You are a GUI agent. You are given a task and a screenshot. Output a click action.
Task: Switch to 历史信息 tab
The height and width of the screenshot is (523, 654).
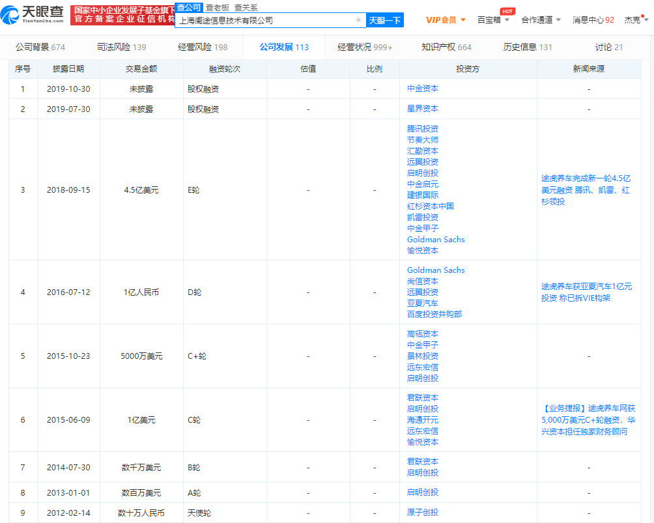[527, 47]
